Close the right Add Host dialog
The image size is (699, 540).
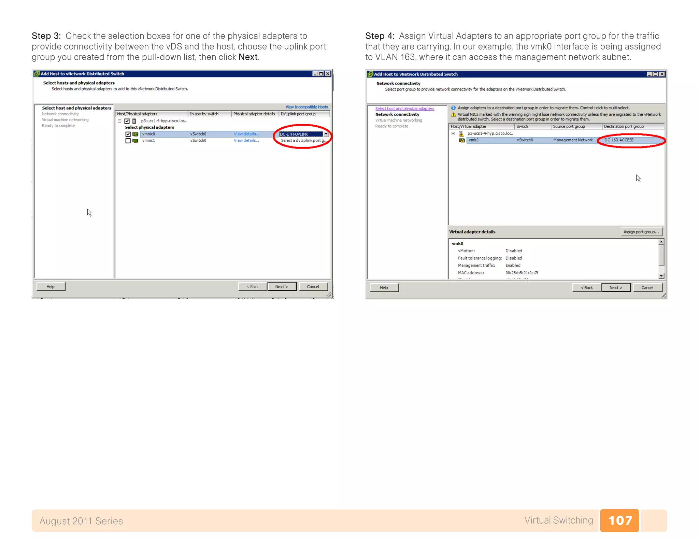click(x=662, y=74)
